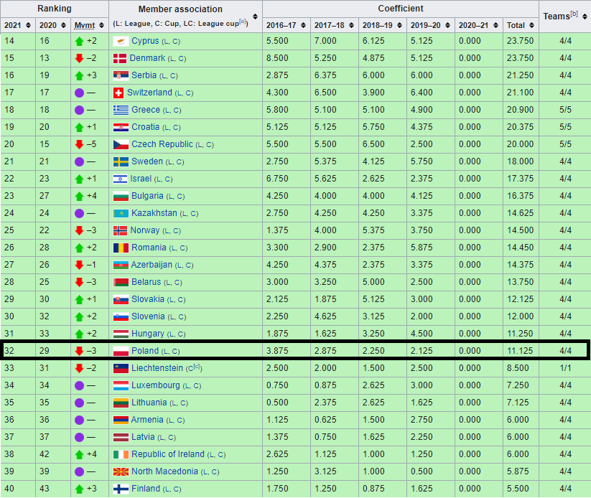Click the Norway flag icon
The height and width of the screenshot is (498, 591).
(x=118, y=230)
